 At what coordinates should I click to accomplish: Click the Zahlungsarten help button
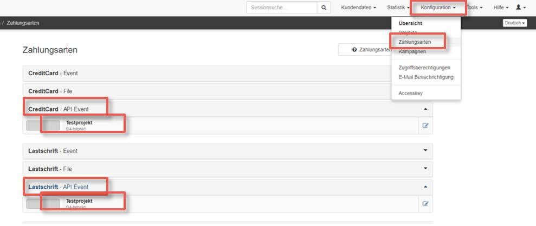tap(371, 50)
